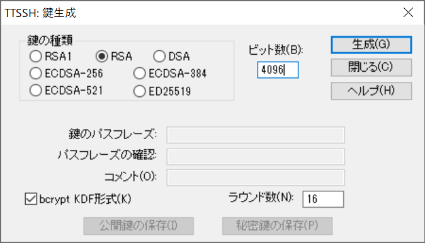Toggle the bcrypt KDF形式(K) checkbox
425x243 pixels.
31,199
